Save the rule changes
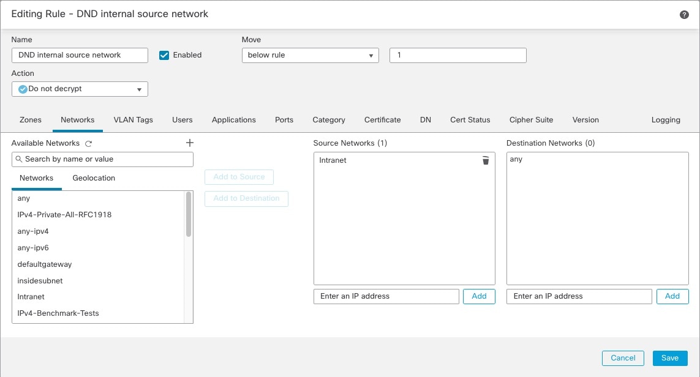700x377 pixels. (x=669, y=358)
